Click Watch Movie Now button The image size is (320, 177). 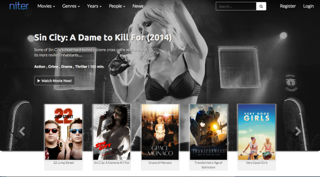click(x=54, y=81)
